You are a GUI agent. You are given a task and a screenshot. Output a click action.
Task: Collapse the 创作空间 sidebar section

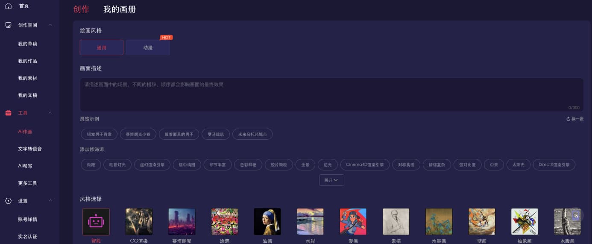point(50,25)
